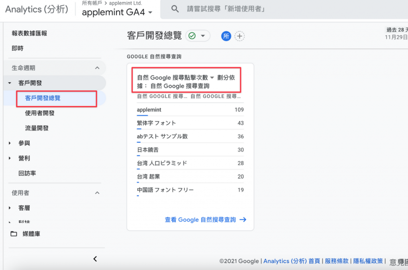This screenshot has width=408, height=270.
Task: Click the 中国語 フォント フリー query row
Action: [x=190, y=190]
